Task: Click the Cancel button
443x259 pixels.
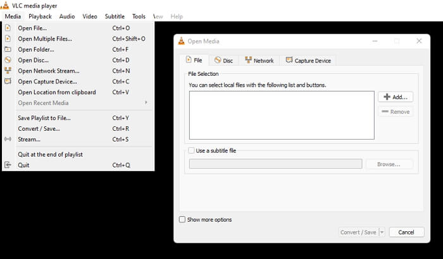Action: [406, 232]
